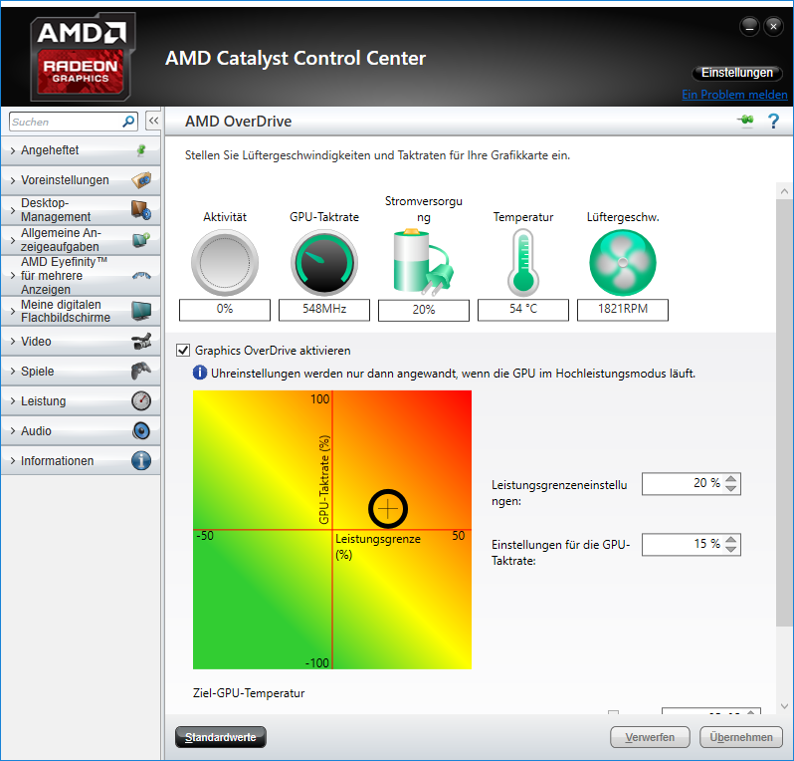794x761 pixels.
Task: Click the AMD Eyefinity displays icon
Action: point(141,276)
